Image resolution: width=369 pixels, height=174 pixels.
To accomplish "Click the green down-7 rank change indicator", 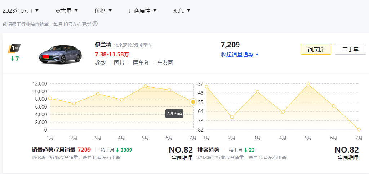I will [14, 59].
